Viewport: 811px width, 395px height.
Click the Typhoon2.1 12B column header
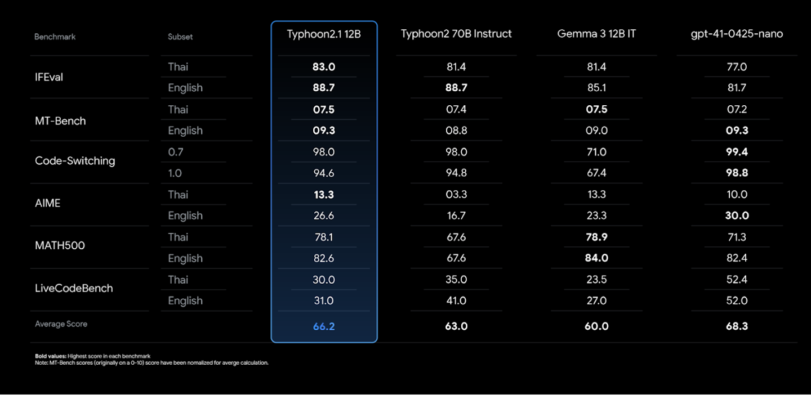(324, 34)
